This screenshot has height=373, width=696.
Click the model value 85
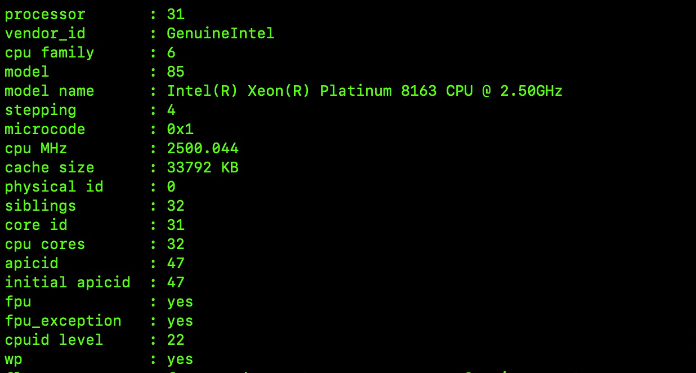[x=176, y=72]
